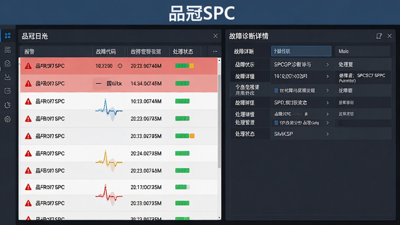Open the checked-report icon in the left sidebar
The height and width of the screenshot is (225, 400).
(8, 91)
